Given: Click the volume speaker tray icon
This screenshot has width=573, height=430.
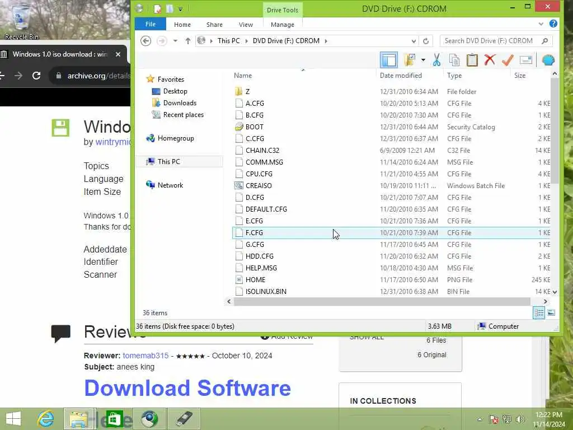Looking at the screenshot, I should (x=520, y=419).
